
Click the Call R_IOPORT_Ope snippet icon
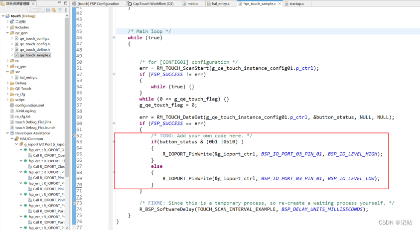tap(30, 155)
